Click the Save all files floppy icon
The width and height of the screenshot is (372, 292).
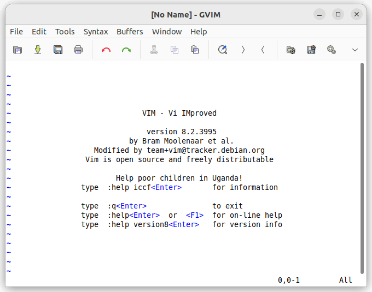click(58, 50)
